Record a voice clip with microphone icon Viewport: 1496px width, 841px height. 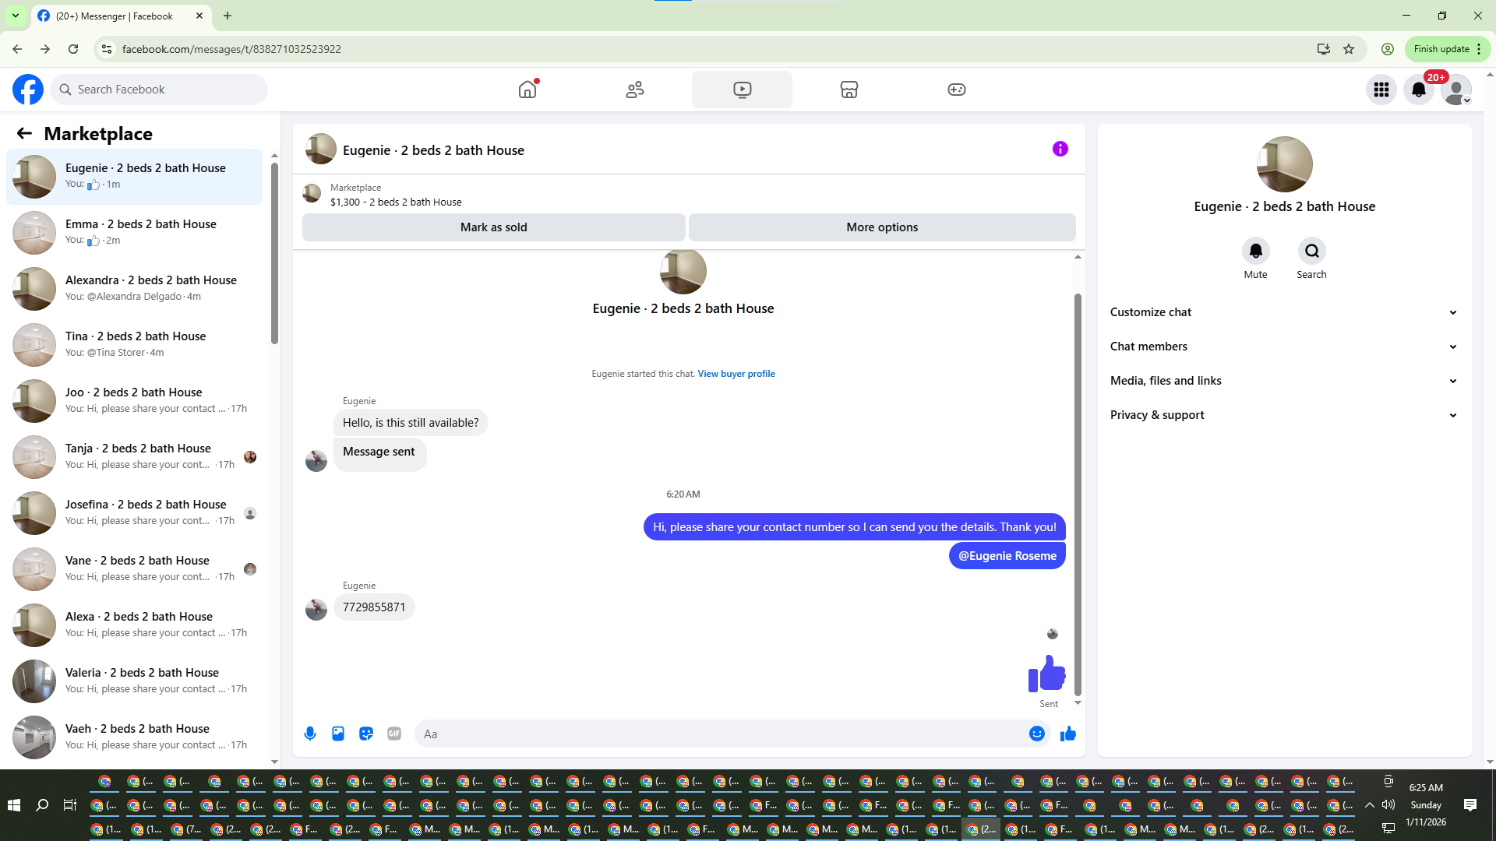[310, 734]
